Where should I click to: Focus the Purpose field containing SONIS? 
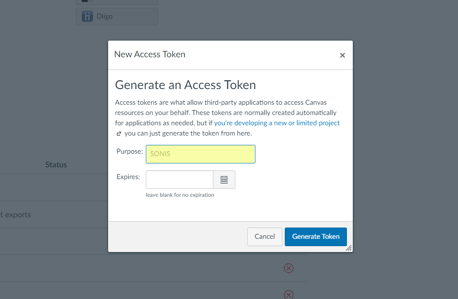coord(201,154)
